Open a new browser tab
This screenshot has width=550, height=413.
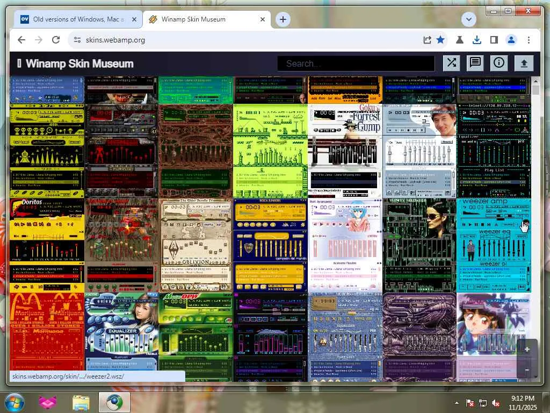283,19
